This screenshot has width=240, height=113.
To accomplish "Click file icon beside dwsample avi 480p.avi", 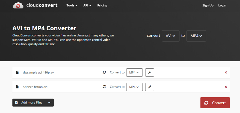I will [17, 72].
